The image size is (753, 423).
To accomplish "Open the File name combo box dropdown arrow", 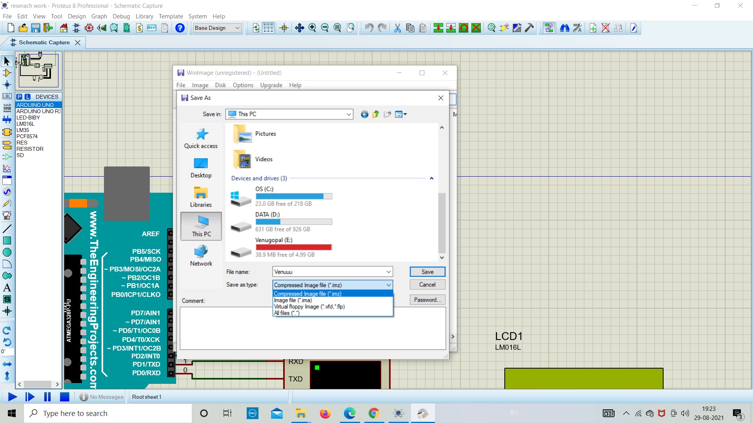I will [x=388, y=272].
